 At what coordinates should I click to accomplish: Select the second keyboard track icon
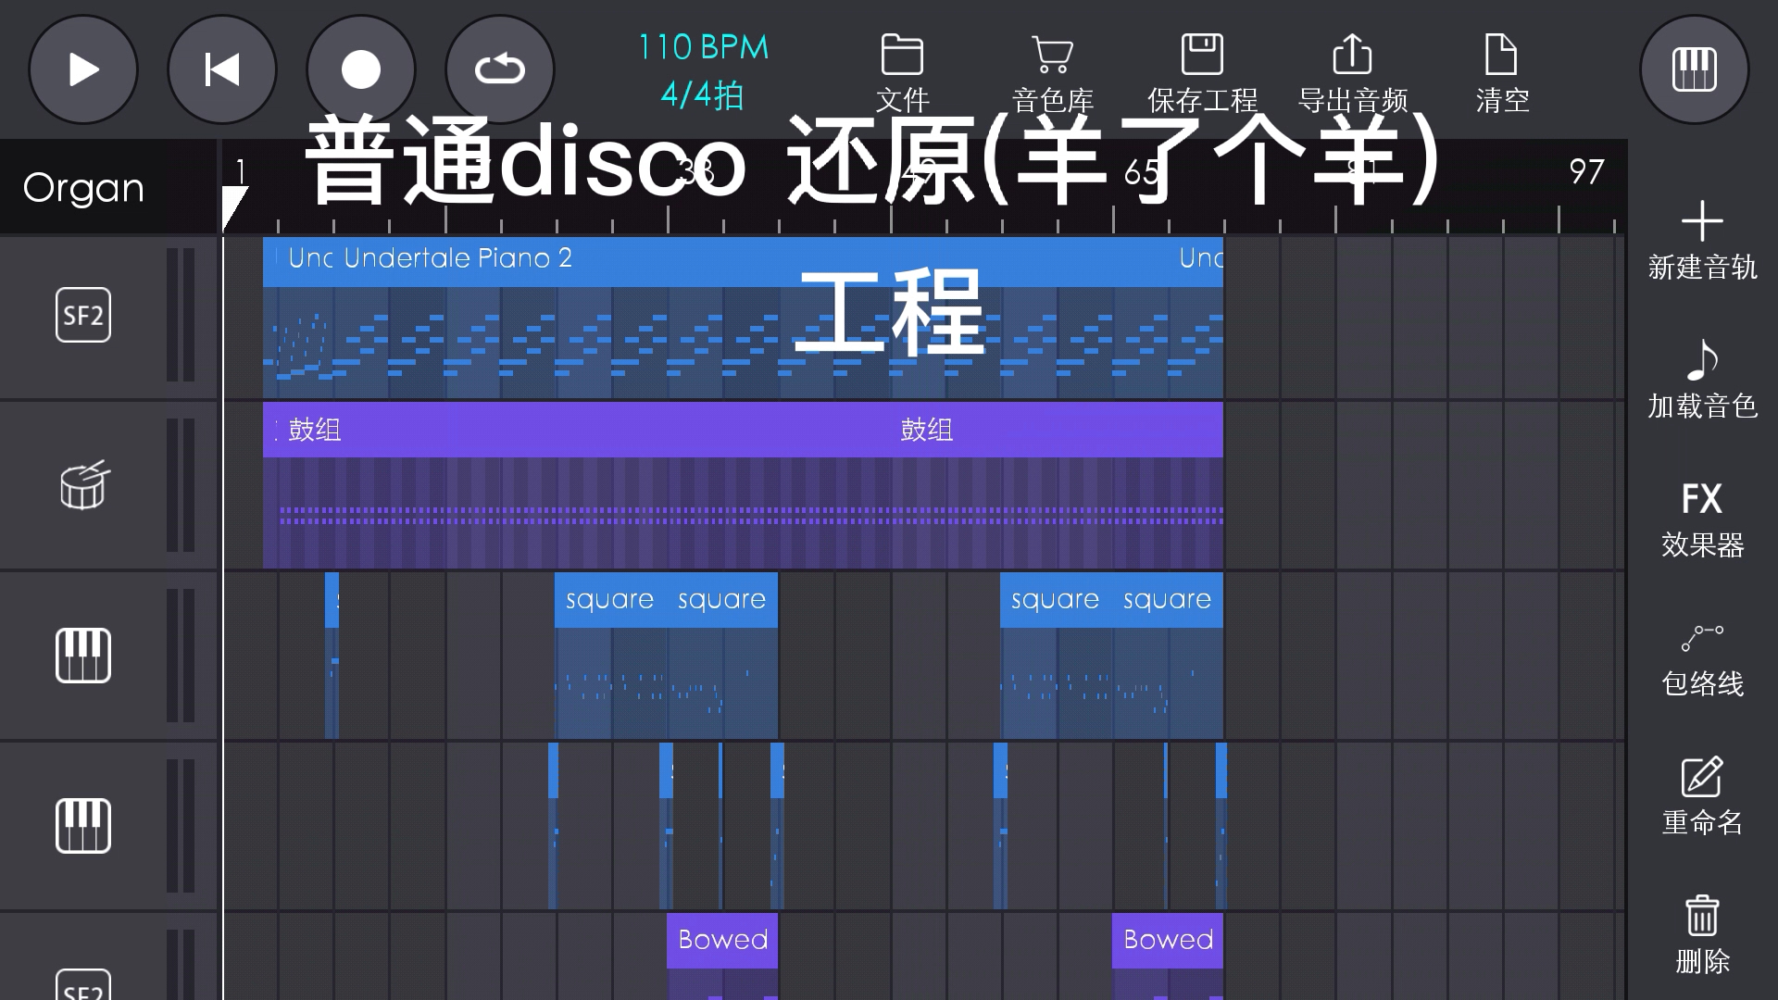coord(83,825)
